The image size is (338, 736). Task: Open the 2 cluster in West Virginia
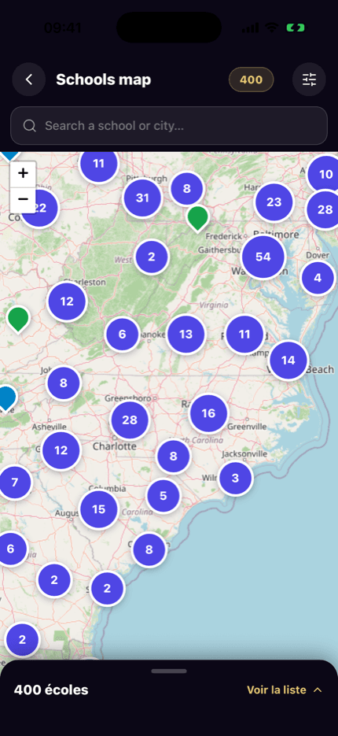pyautogui.click(x=152, y=257)
